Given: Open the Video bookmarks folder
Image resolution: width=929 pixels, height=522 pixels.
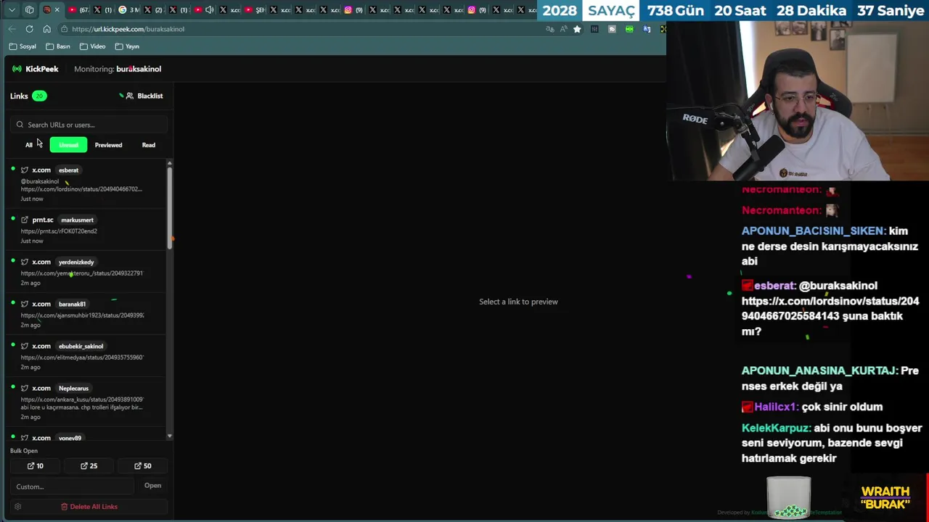Looking at the screenshot, I should (x=92, y=46).
